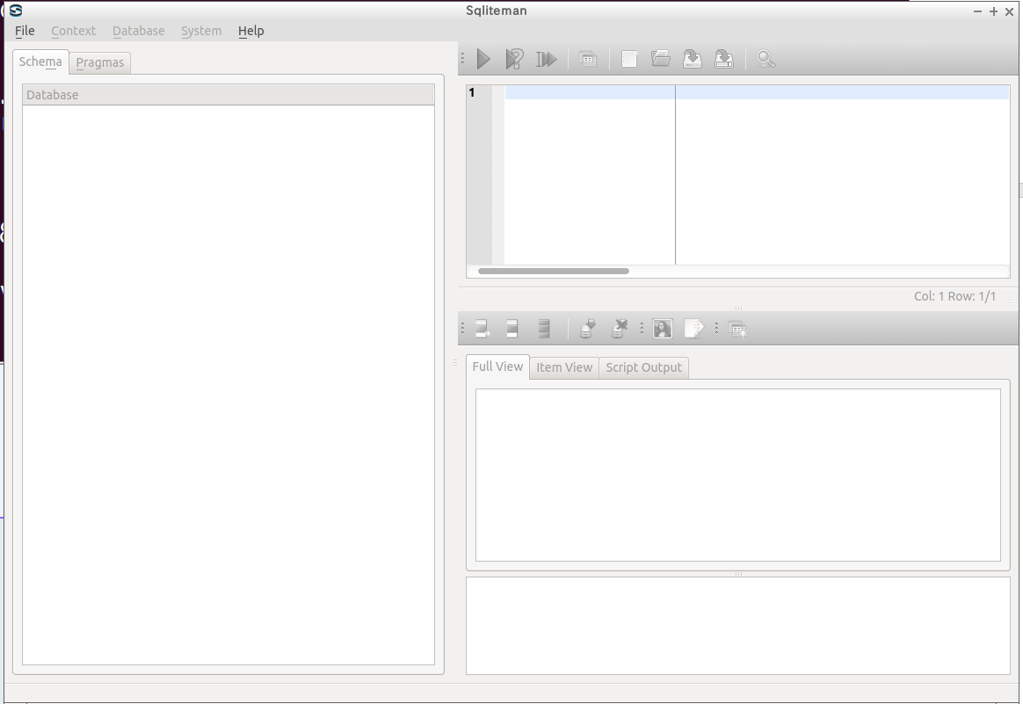Click the New Row icon with star
Image resolution: width=1023 pixels, height=704 pixels.
(482, 328)
